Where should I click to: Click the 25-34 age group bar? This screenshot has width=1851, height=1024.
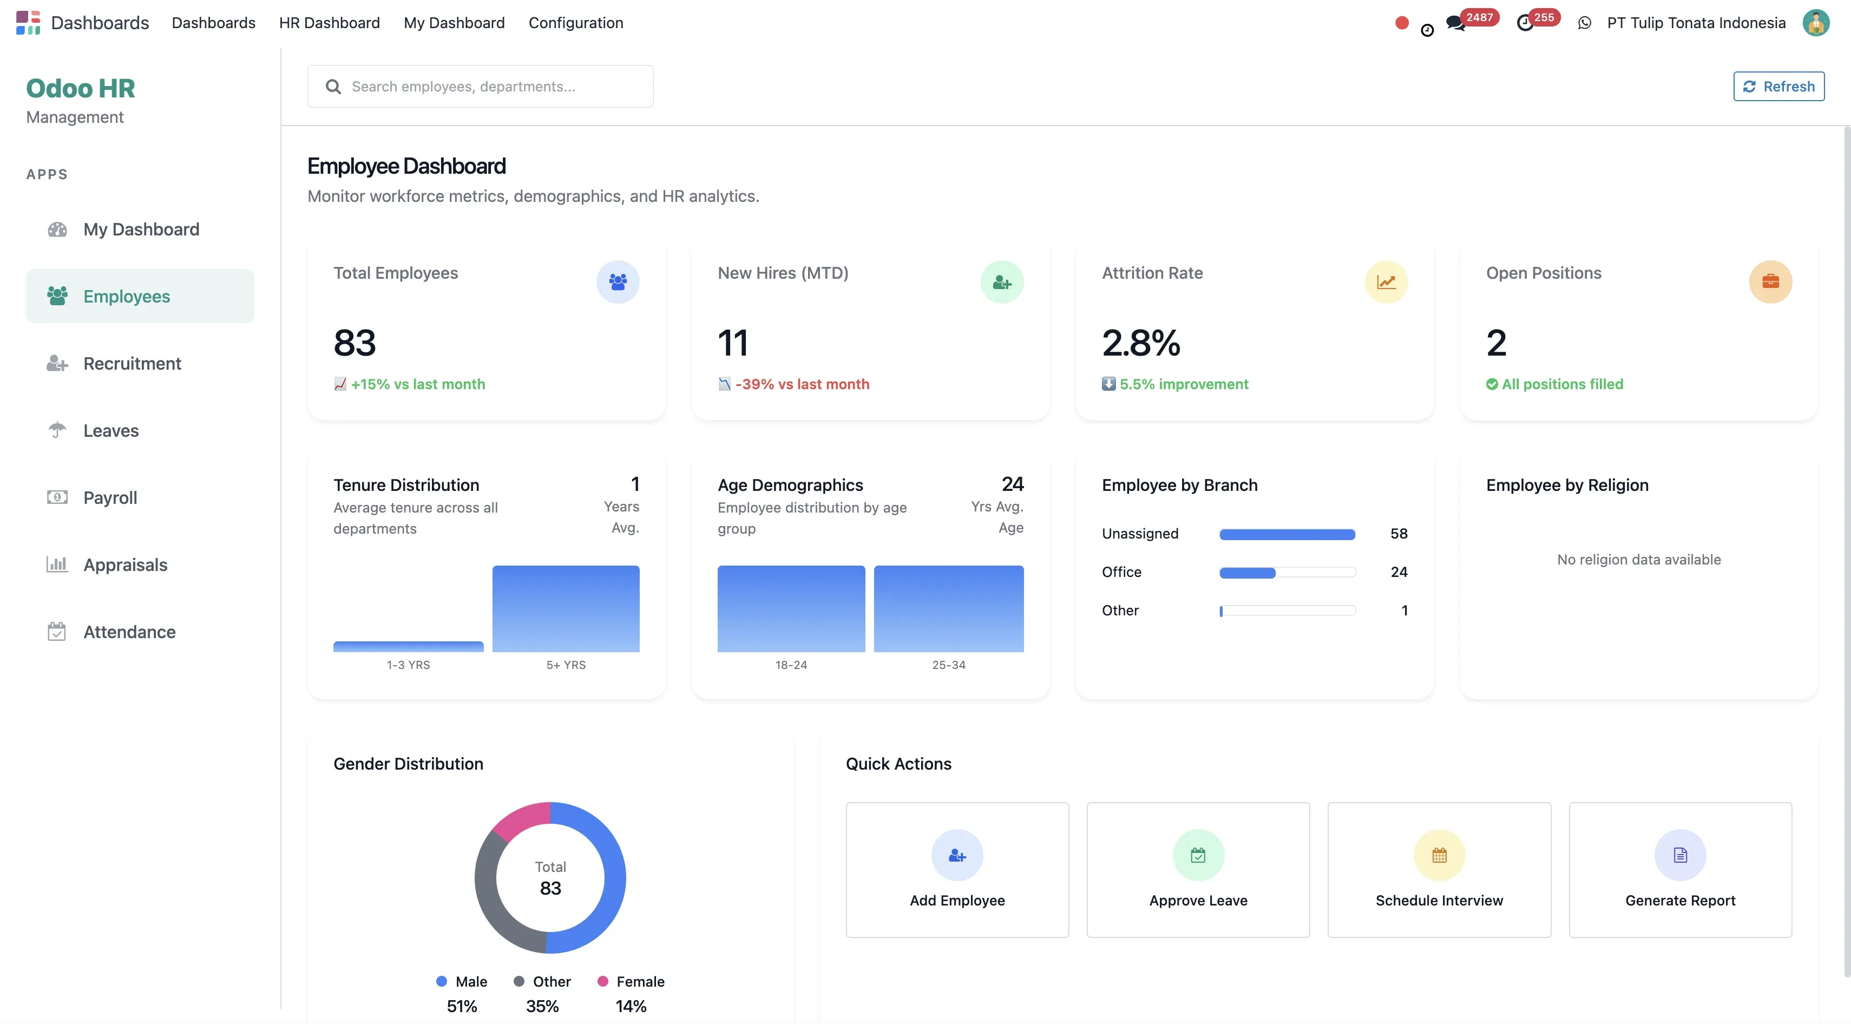(x=948, y=609)
